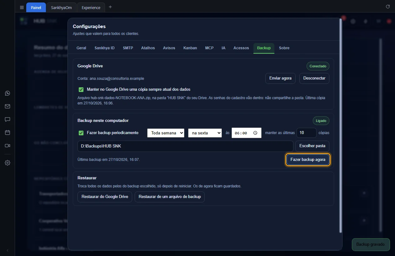Open the Toda semana frequency dropdown
This screenshot has width=395, height=256.
pyautogui.click(x=166, y=133)
